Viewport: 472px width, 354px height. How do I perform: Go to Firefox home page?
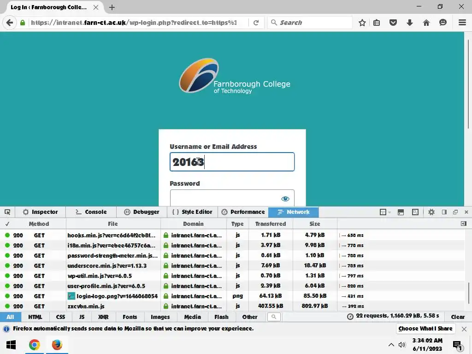click(x=426, y=23)
